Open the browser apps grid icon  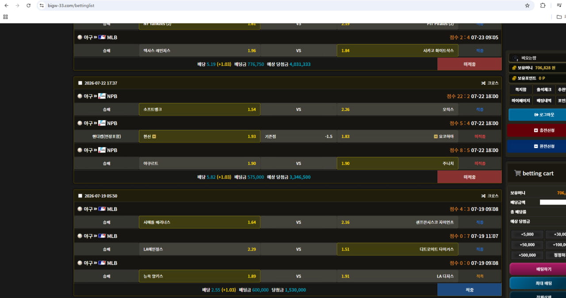[5, 17]
